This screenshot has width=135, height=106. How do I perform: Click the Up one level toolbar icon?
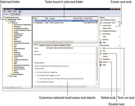(10, 14)
